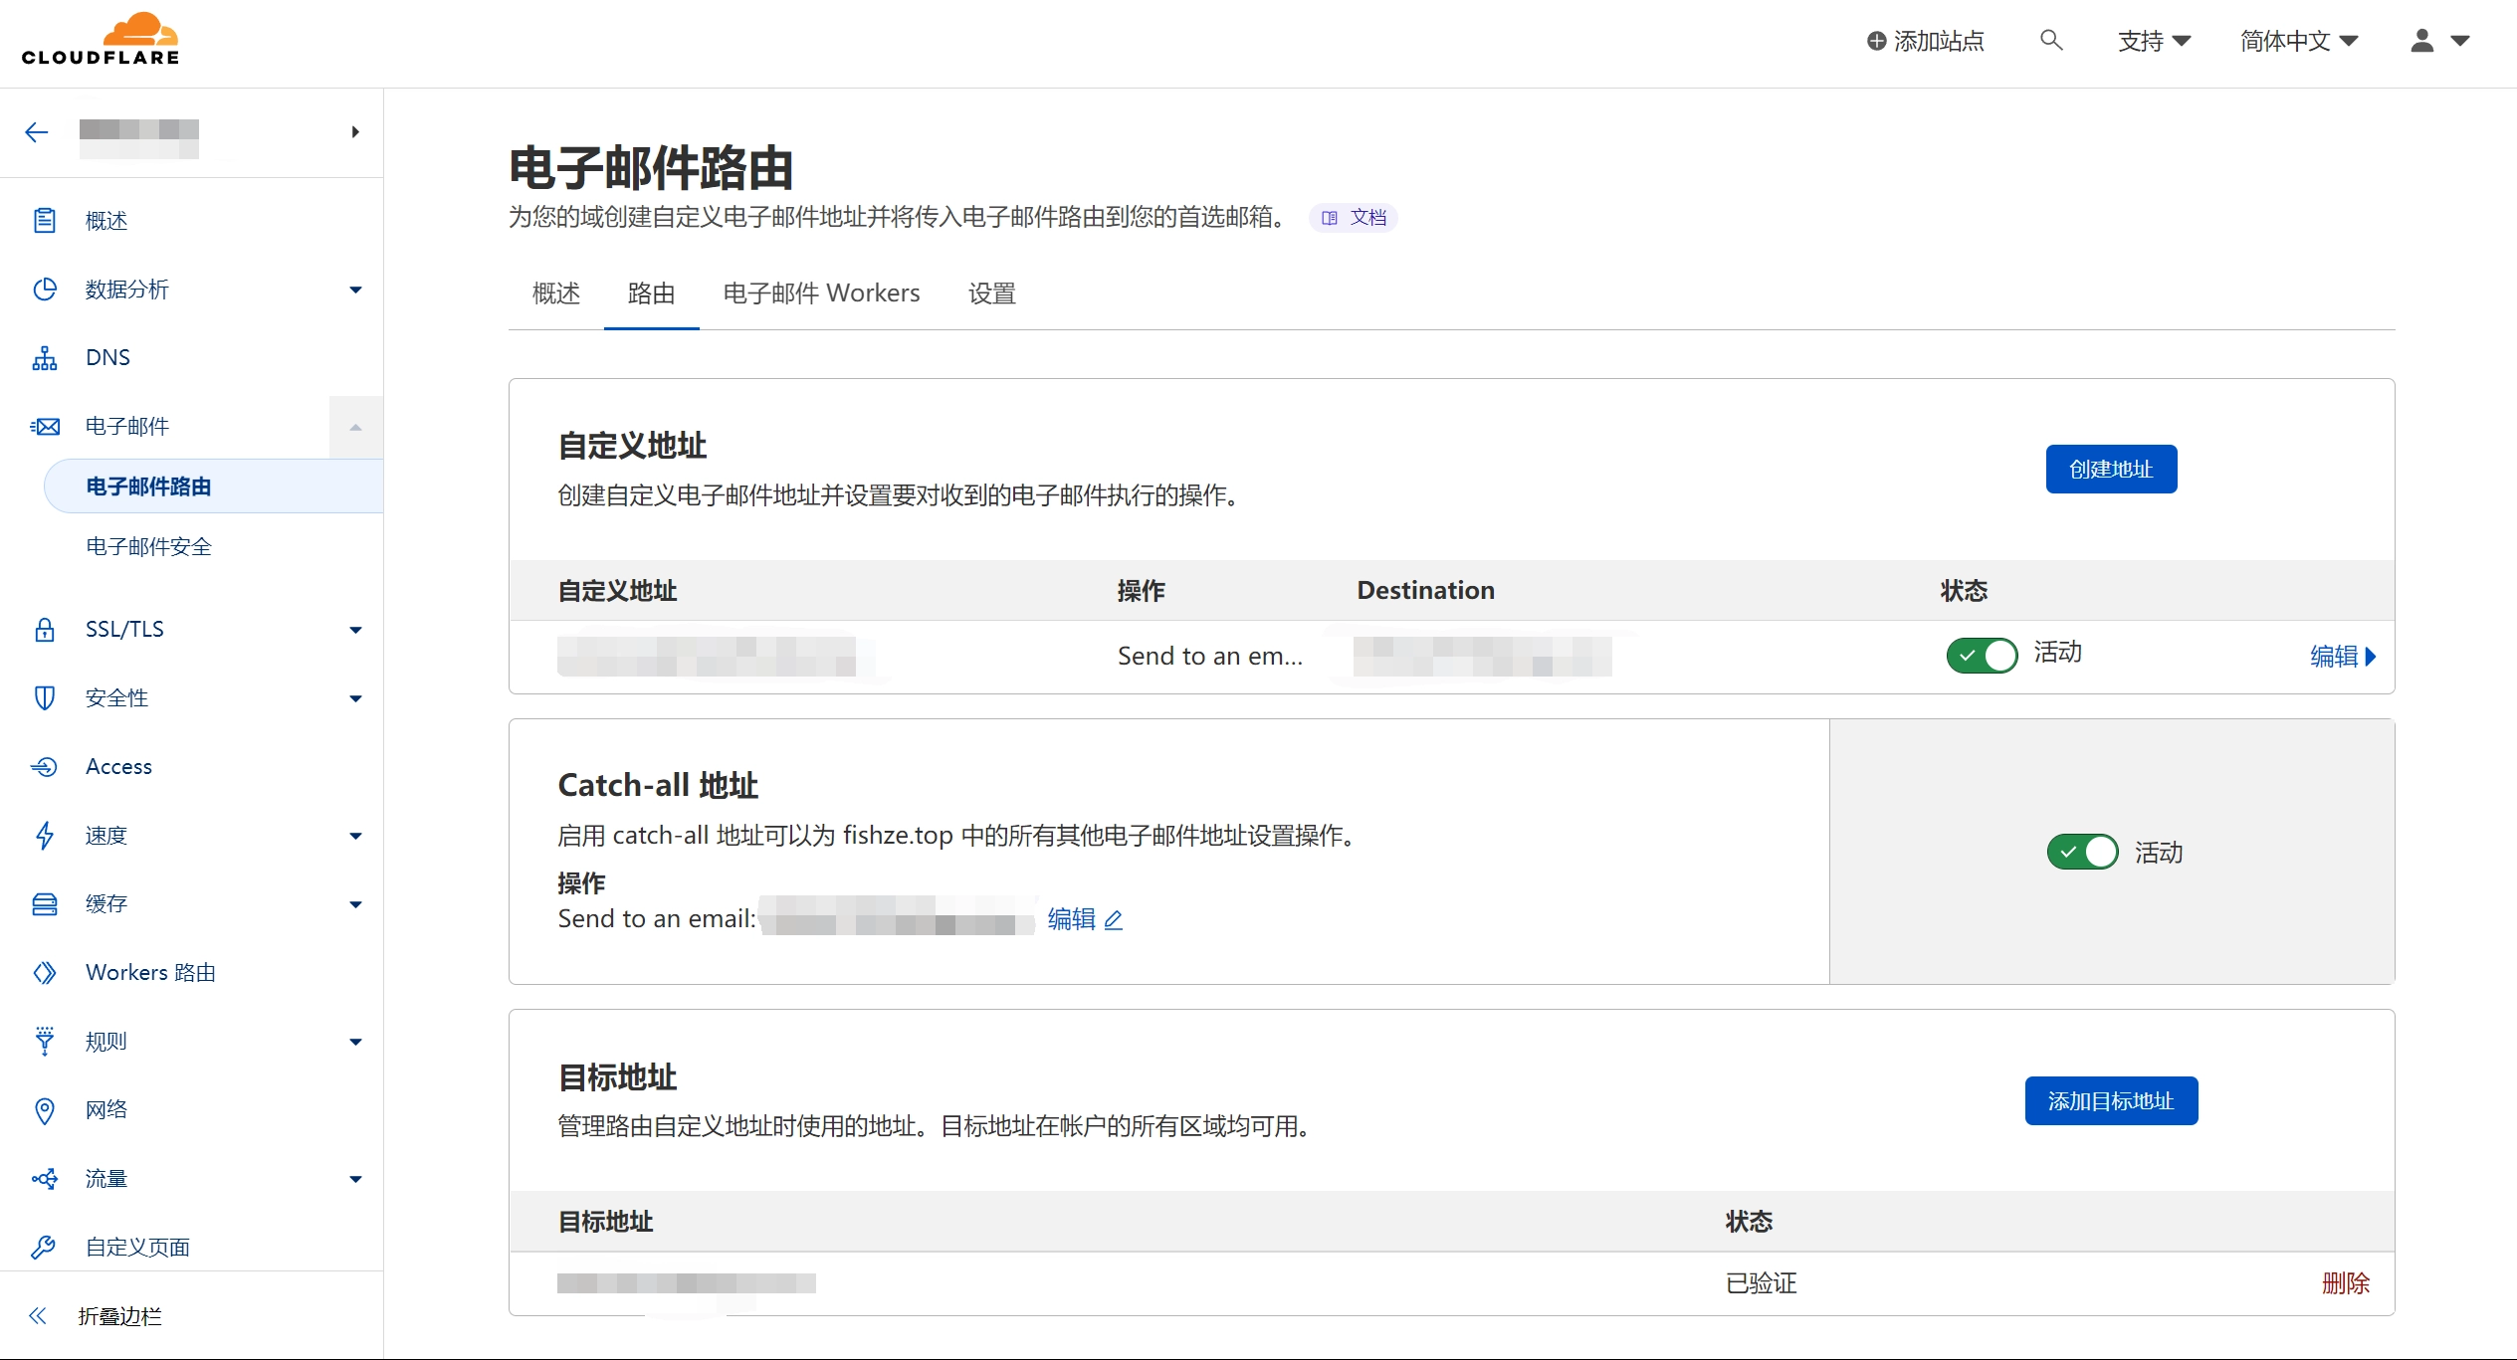
Task: Click the 自定义页面 wrench icon
Action: [44, 1248]
